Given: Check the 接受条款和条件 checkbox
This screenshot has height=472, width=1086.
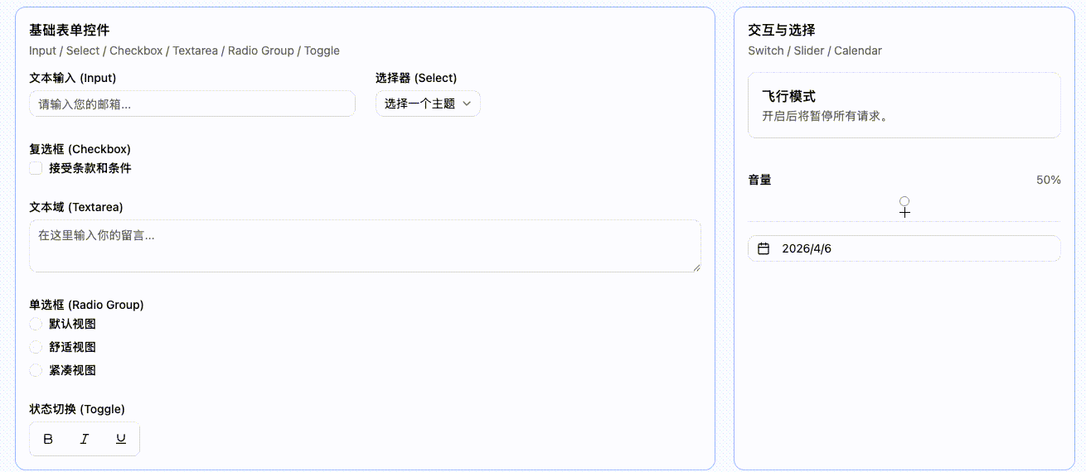Looking at the screenshot, I should (36, 168).
